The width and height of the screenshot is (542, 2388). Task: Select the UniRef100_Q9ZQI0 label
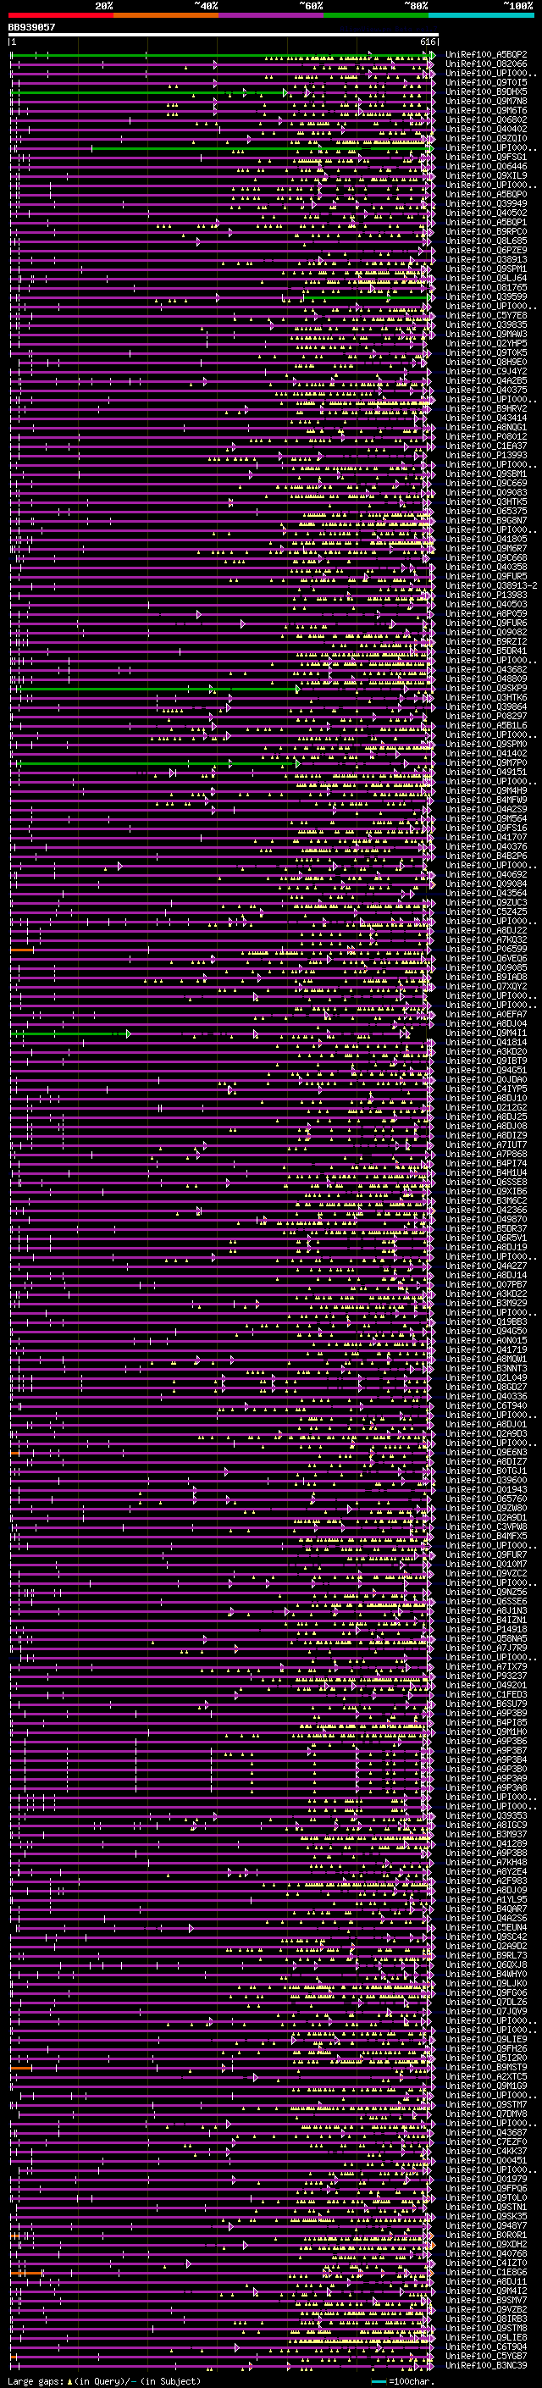coord(486,138)
